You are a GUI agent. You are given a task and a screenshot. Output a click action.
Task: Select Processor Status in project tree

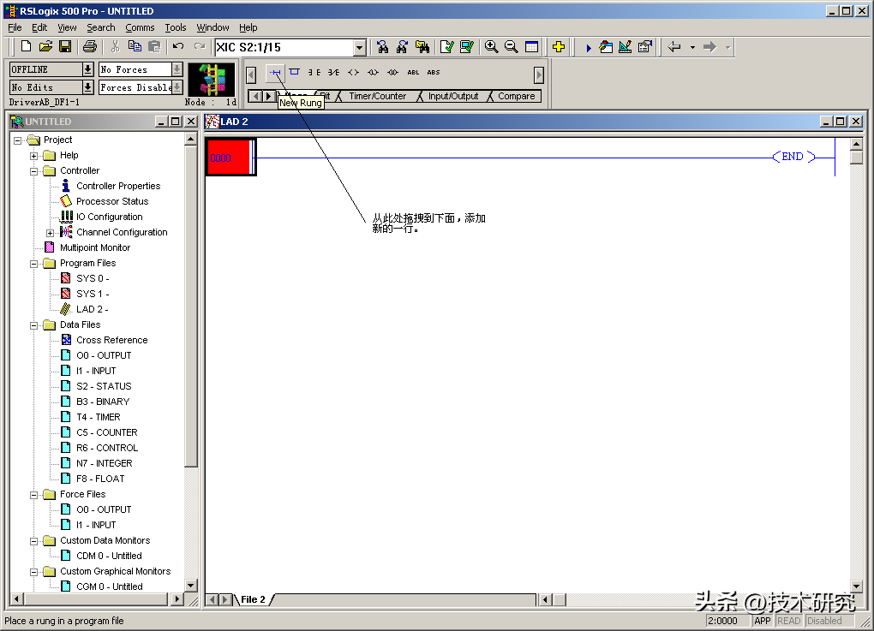(x=111, y=201)
